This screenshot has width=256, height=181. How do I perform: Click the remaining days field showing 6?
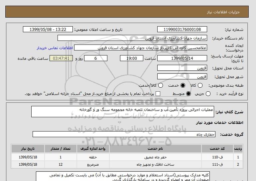(96, 58)
